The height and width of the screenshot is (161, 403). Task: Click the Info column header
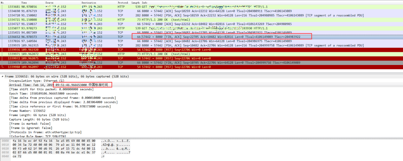[144, 3]
